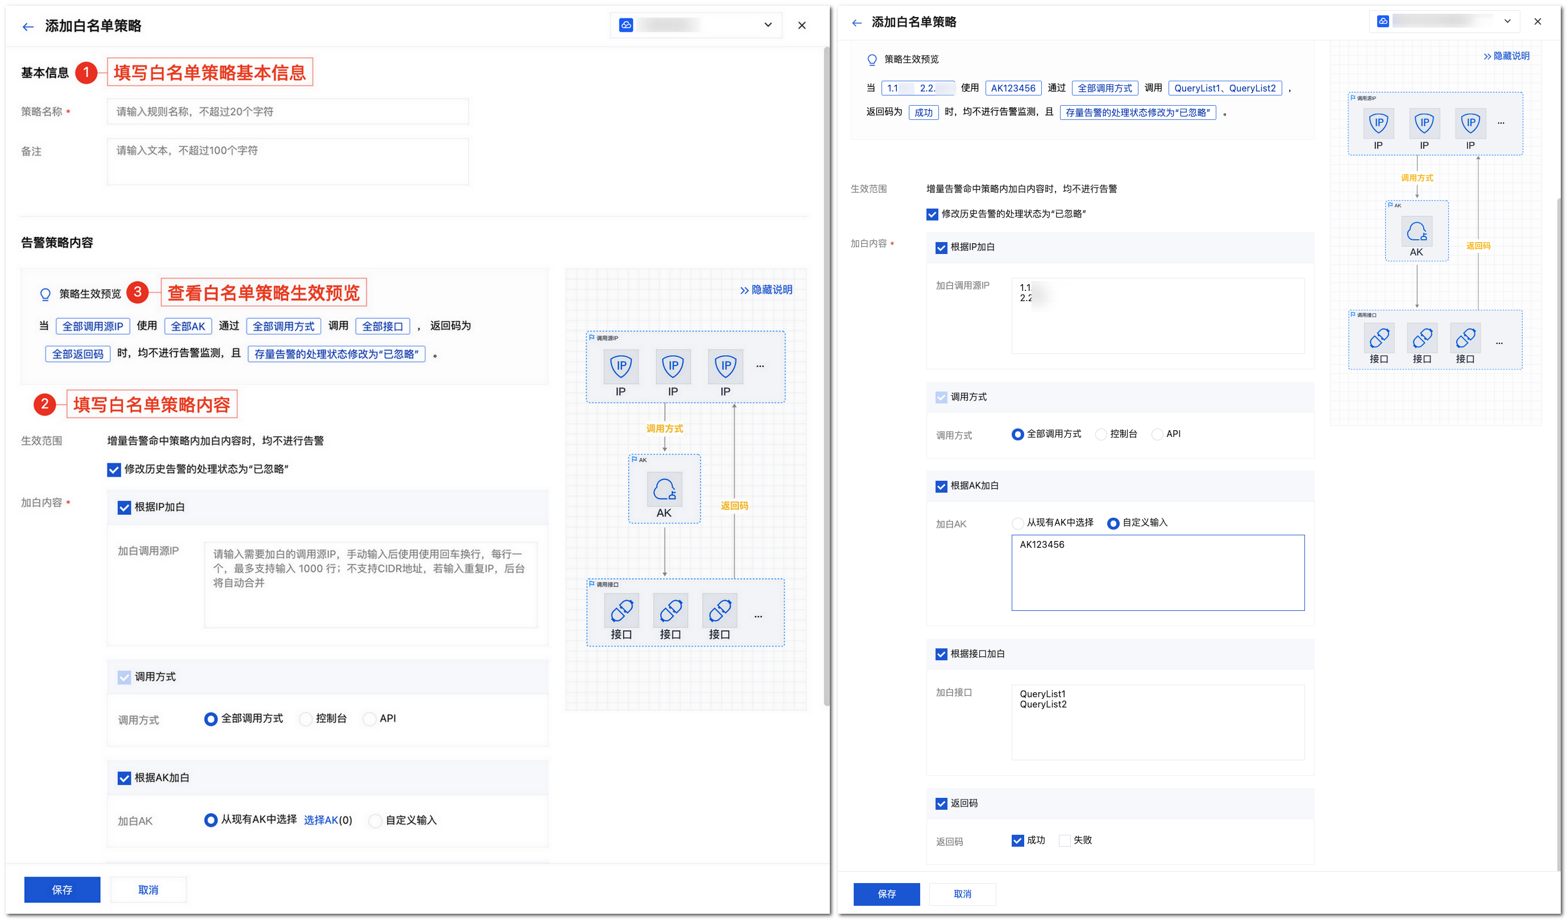Click third IP shield icon in right diagram
This screenshot has width=1567, height=920.
[1470, 123]
